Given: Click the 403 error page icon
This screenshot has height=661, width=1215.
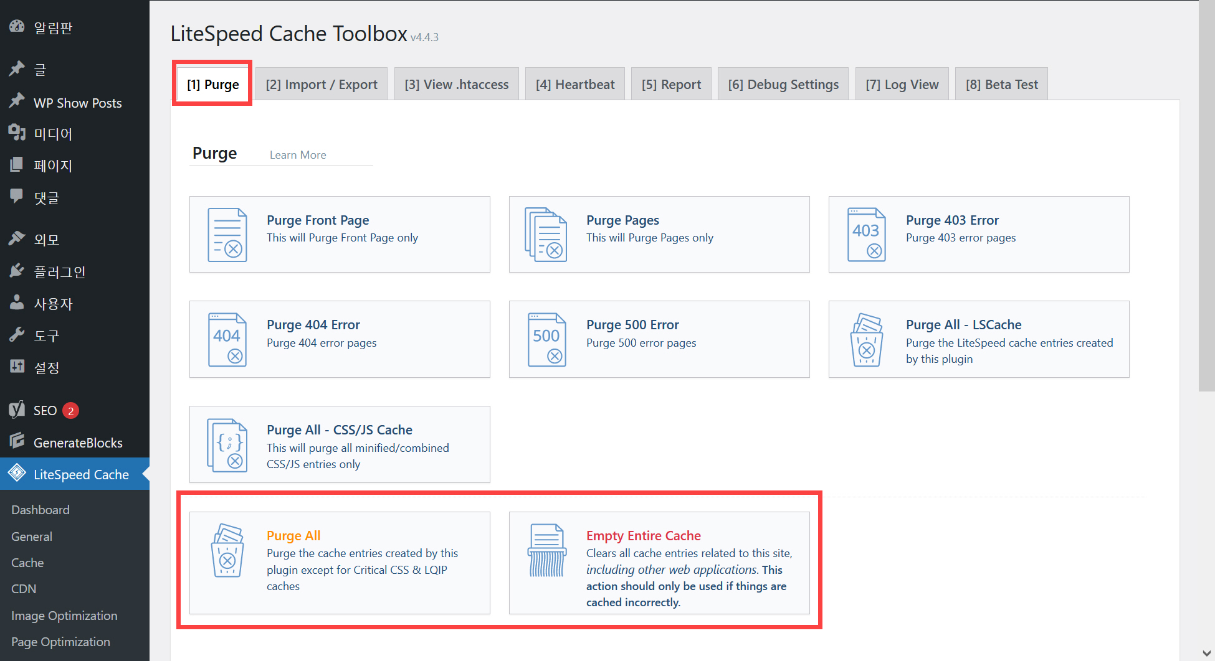Looking at the screenshot, I should tap(867, 235).
